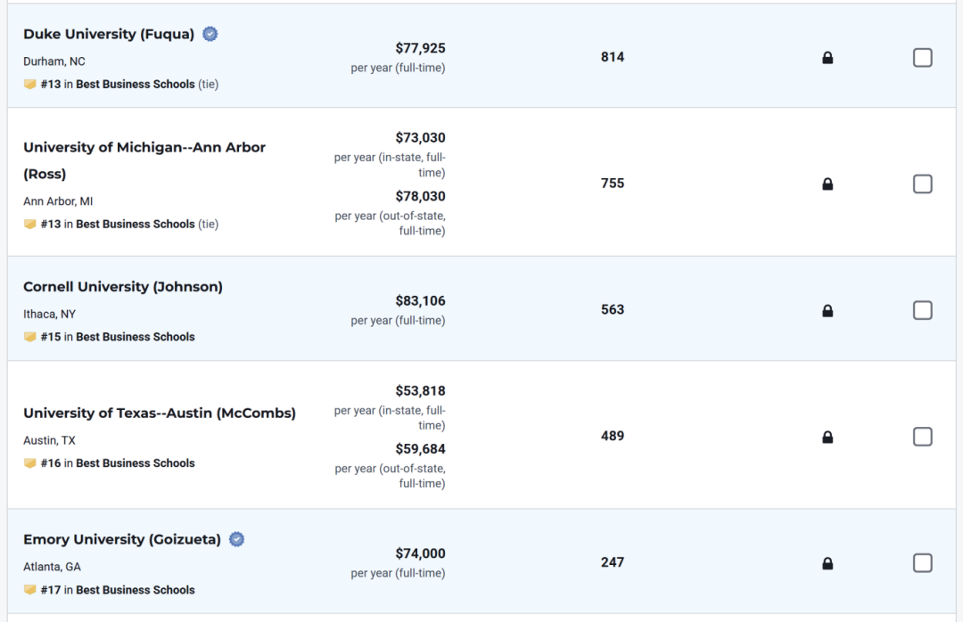Screen dimensions: 963x622
Task: Click verified badge next to Duke University
Action: click(x=210, y=34)
